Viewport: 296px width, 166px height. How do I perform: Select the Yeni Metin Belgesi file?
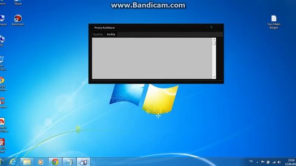coord(274,22)
